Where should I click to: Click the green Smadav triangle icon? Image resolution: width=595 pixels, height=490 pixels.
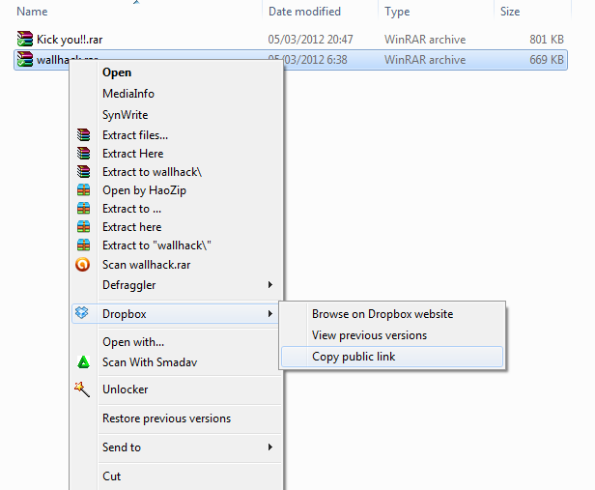point(83,362)
